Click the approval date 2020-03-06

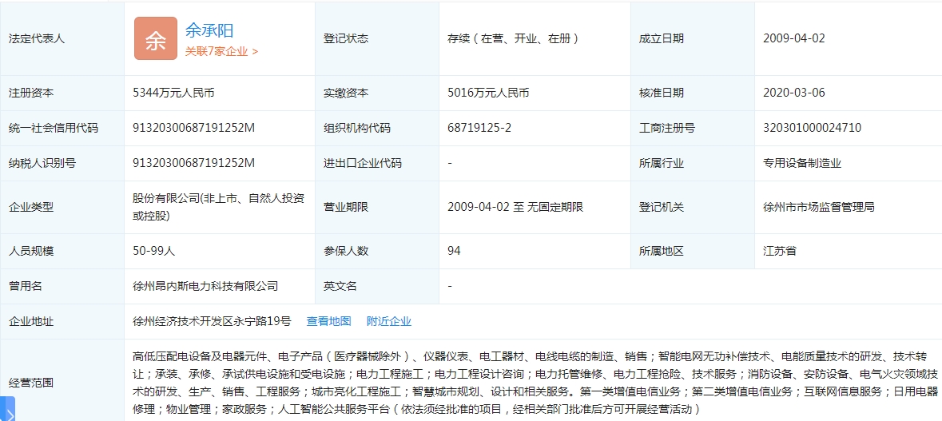pyautogui.click(x=793, y=93)
